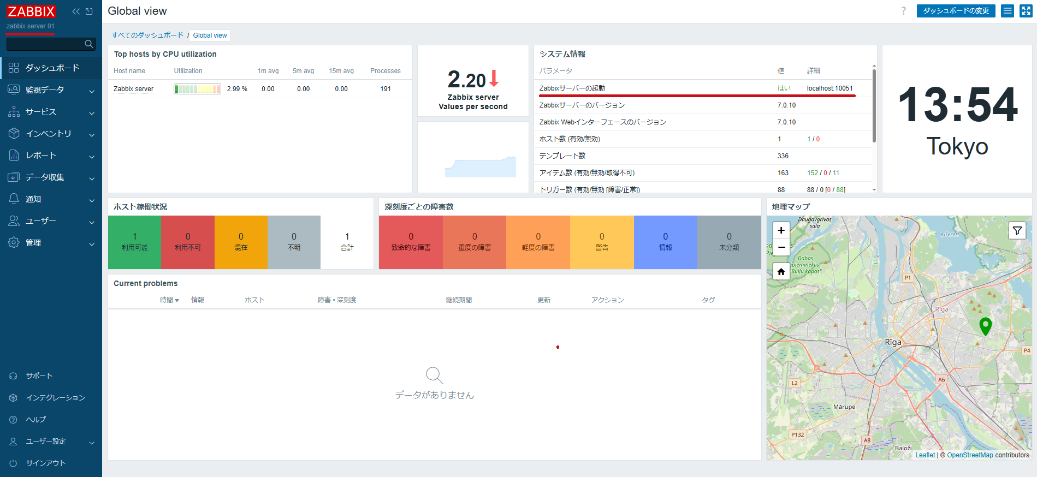Click the 管理 gear icon
The width and height of the screenshot is (1037, 477).
tap(14, 242)
